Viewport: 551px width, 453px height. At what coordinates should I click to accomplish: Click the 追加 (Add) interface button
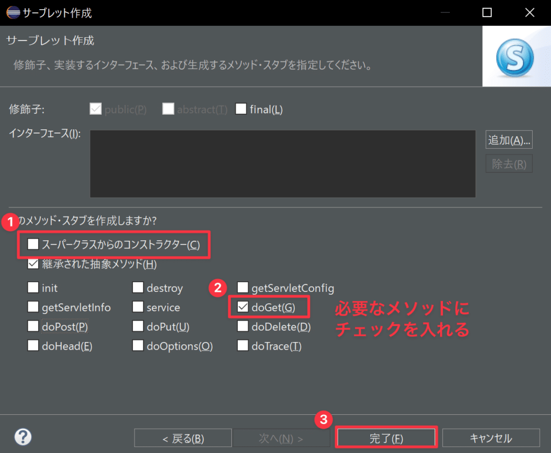[x=508, y=140]
